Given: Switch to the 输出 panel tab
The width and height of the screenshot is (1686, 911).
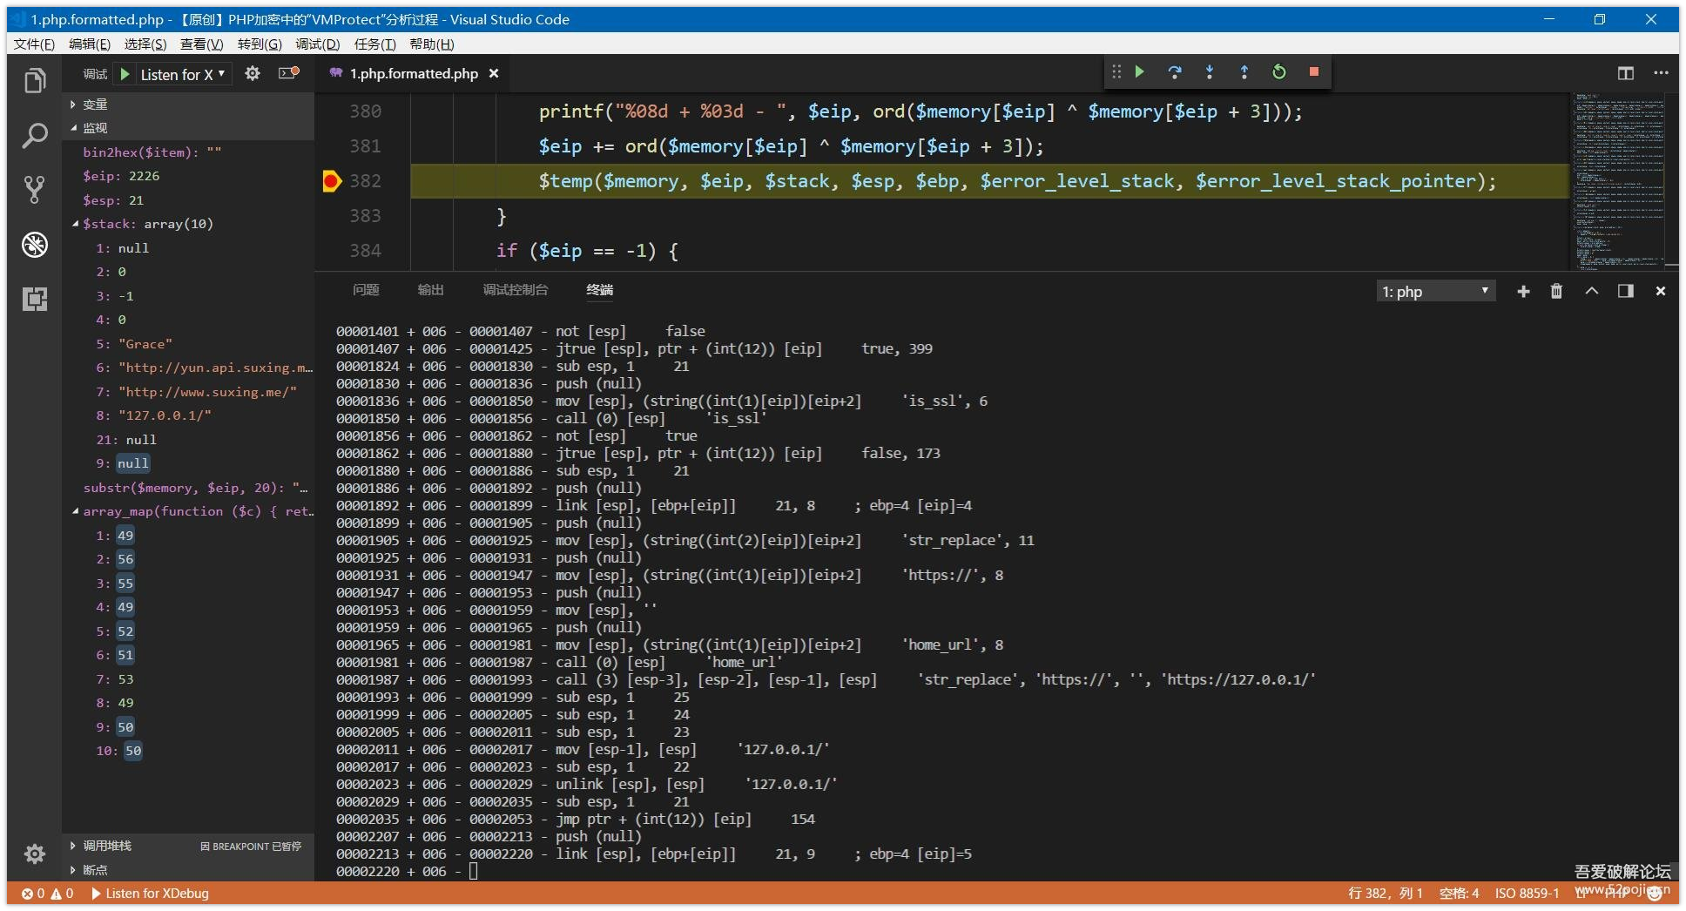Looking at the screenshot, I should 430,290.
